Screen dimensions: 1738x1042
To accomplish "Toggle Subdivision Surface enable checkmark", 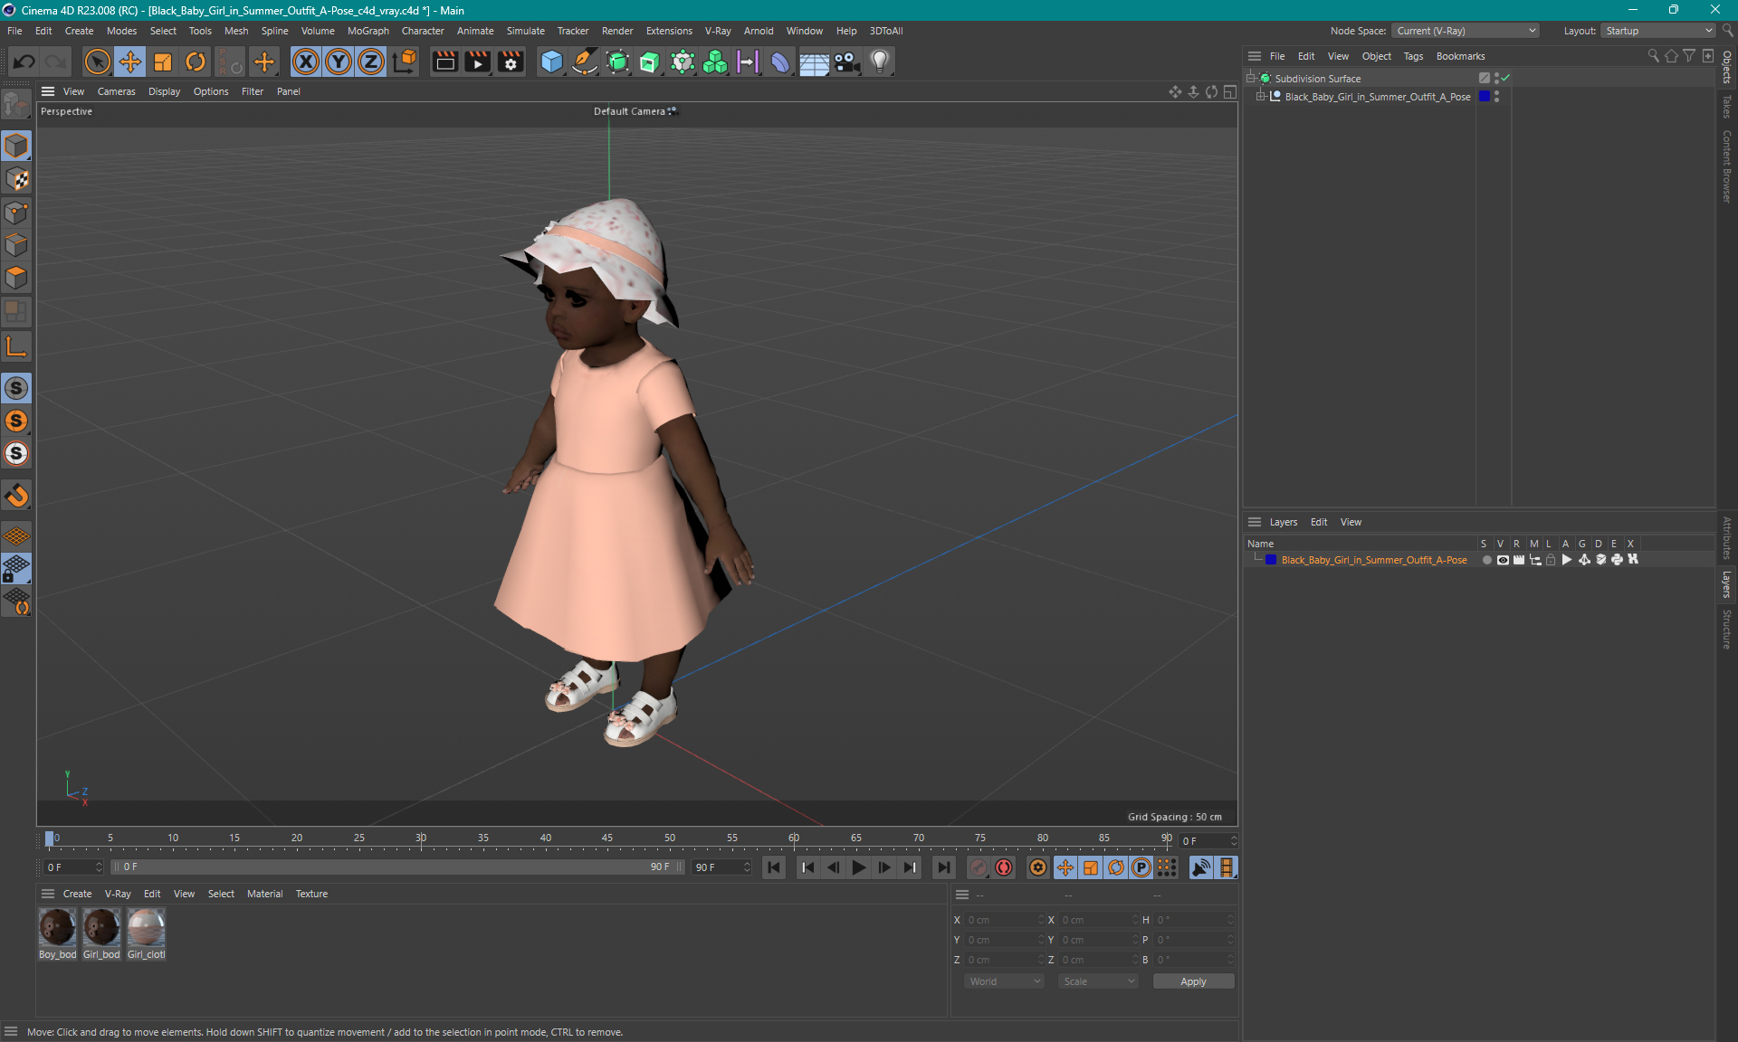I will coord(1505,79).
